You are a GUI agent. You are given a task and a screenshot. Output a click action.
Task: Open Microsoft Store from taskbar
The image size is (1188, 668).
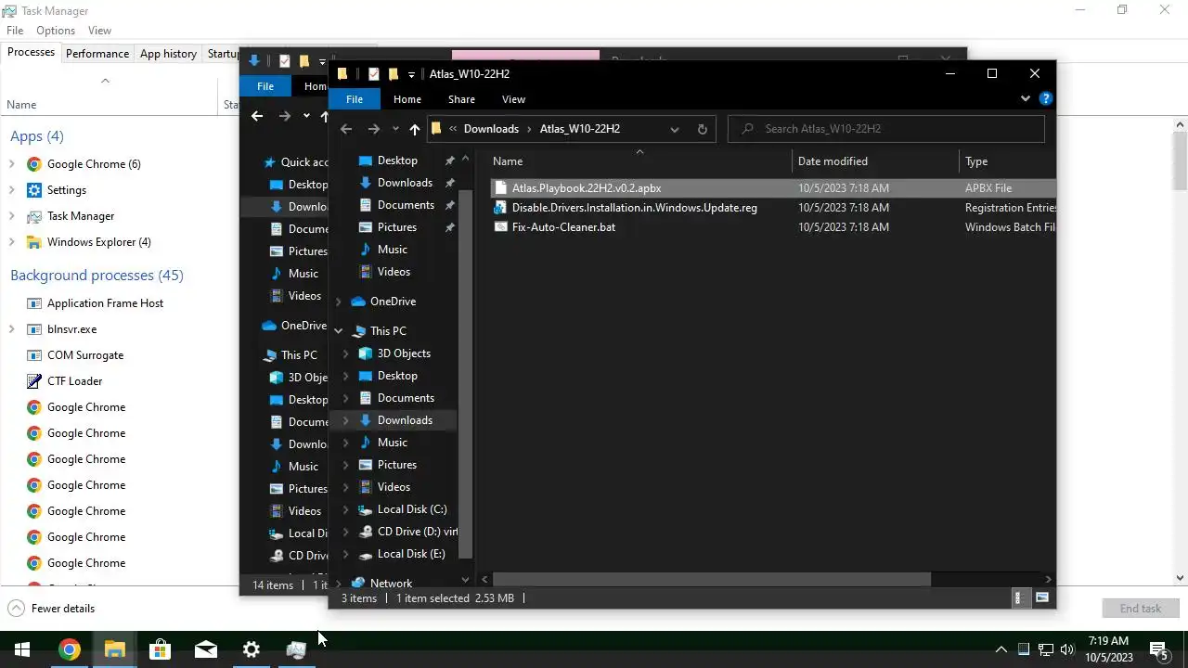point(161,649)
